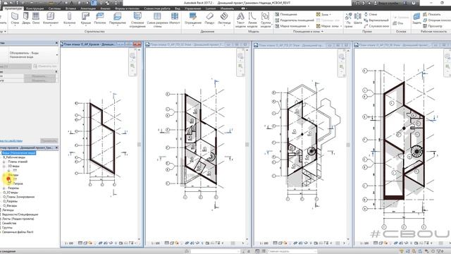The height and width of the screenshot is (254, 451).
Task: Select Легенды in project browser
Action: 8,210
